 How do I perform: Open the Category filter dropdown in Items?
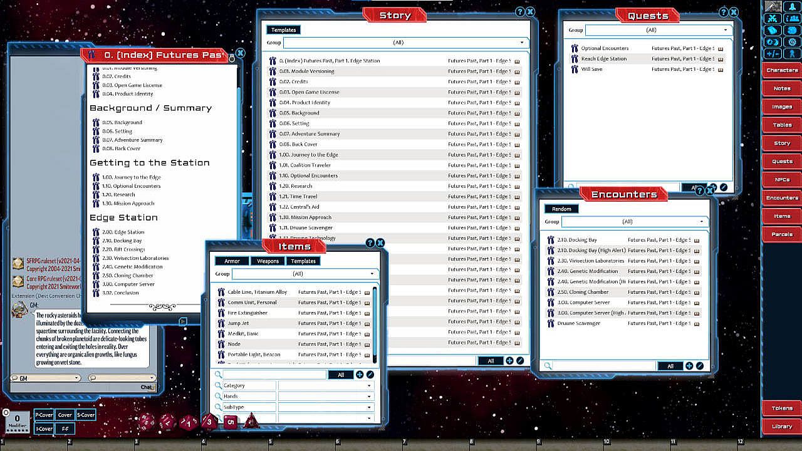coord(326,386)
